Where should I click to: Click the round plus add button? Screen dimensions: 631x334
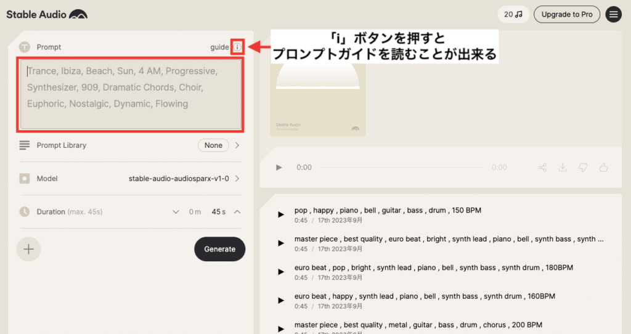pos(28,249)
